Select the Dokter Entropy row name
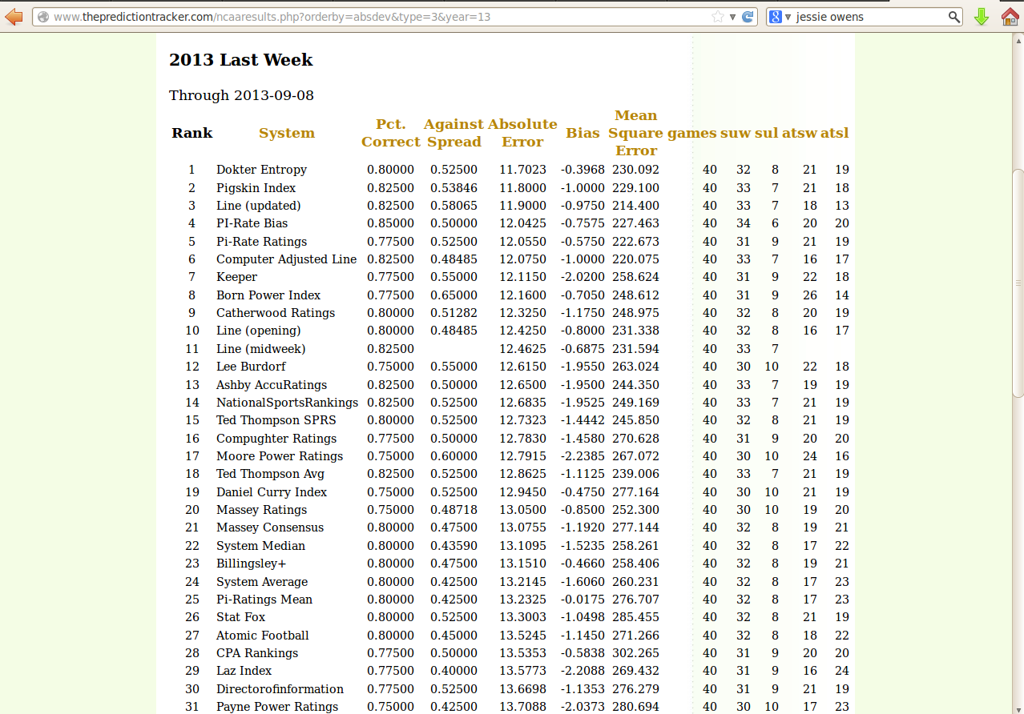This screenshot has height=714, width=1024. pyautogui.click(x=261, y=170)
